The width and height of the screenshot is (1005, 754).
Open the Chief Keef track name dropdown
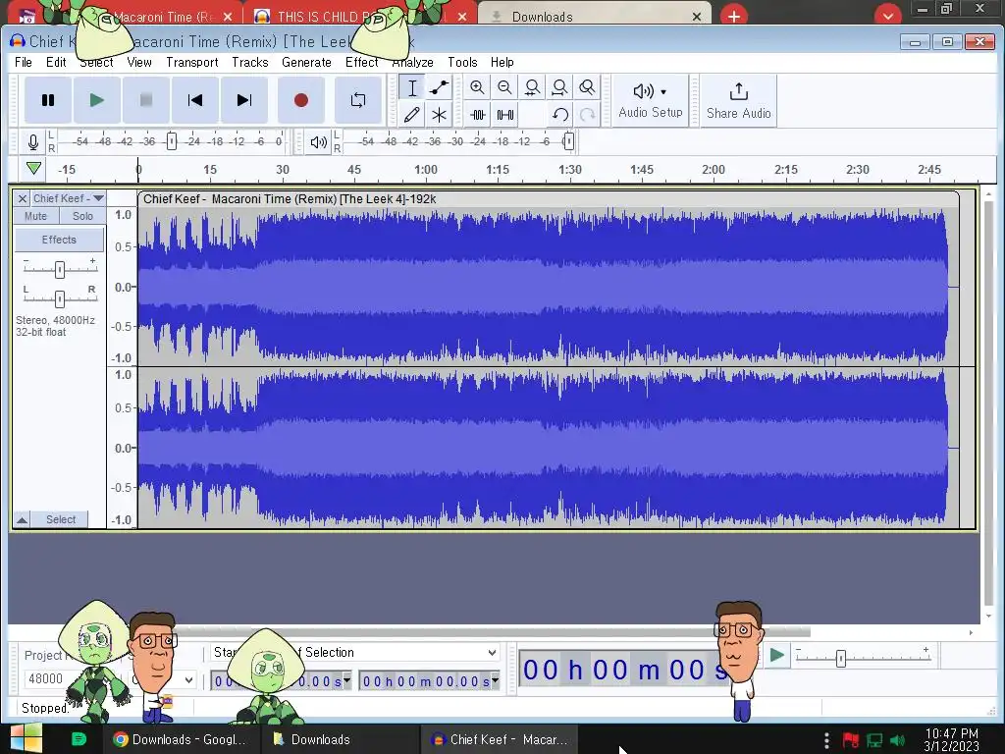68,198
